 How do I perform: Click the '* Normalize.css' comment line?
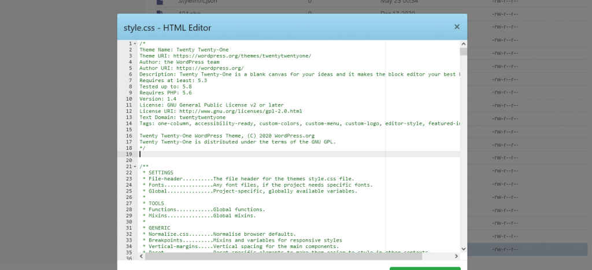click(219, 234)
